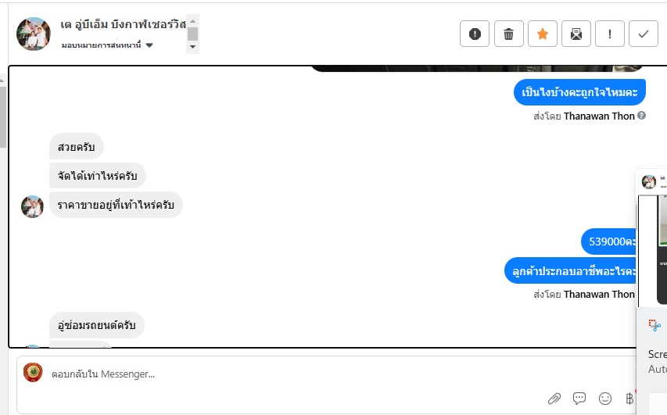Delete conversation using trash can icon
Image resolution: width=667 pixels, height=415 pixels.
509,34
